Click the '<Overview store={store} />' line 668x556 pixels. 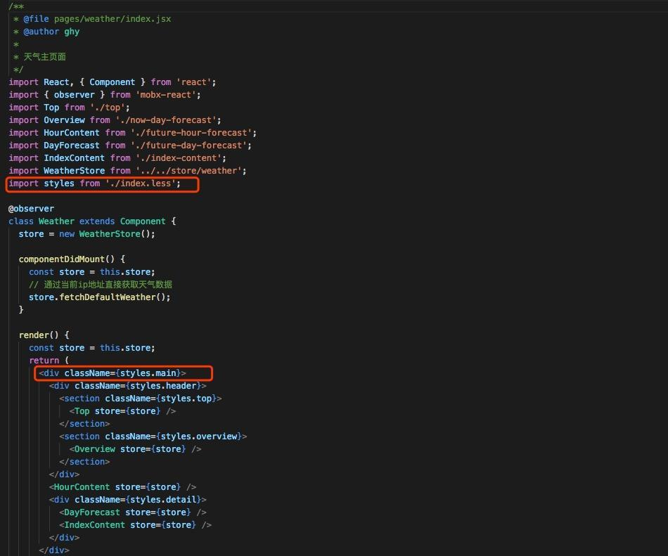136,449
